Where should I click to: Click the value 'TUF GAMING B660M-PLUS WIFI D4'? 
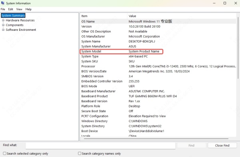click(x=153, y=96)
